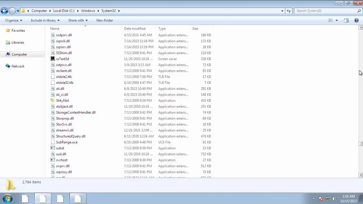Image resolution: width=363 pixels, height=204 pixels.
Task: Click the sti.dll file icon
Action: 53,89
